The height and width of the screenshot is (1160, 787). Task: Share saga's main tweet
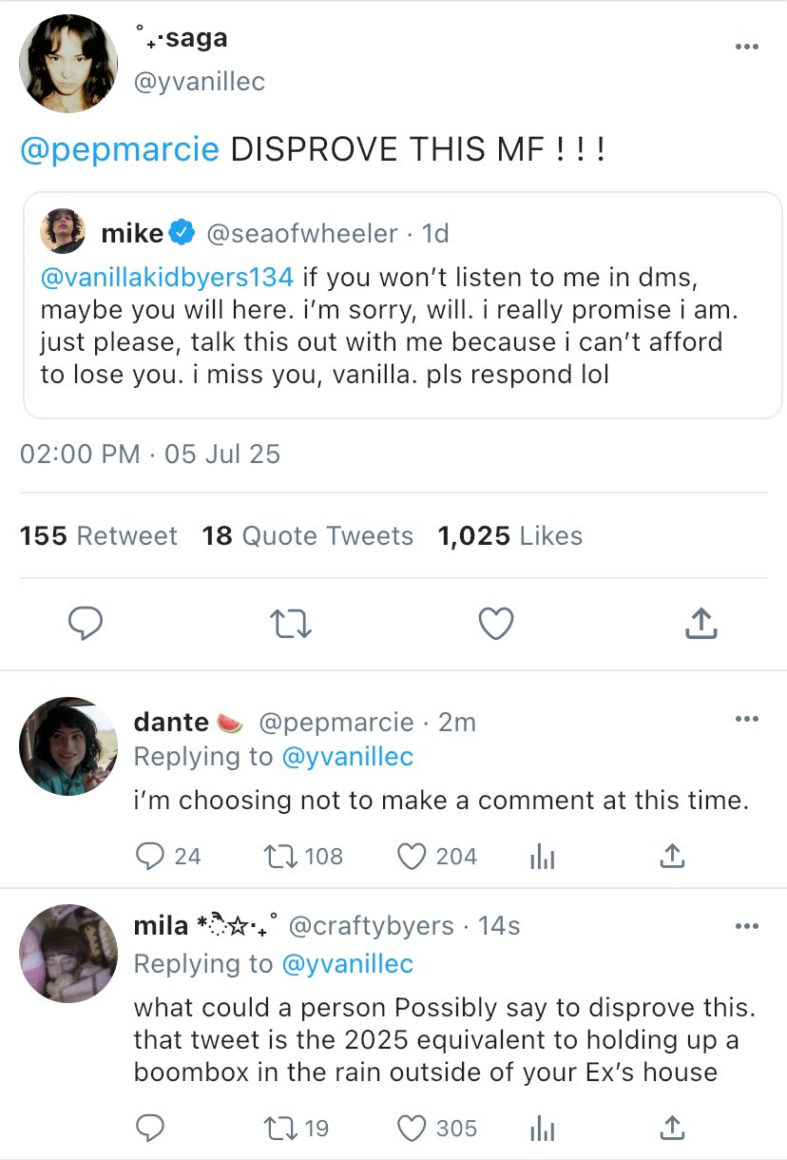pyautogui.click(x=700, y=624)
